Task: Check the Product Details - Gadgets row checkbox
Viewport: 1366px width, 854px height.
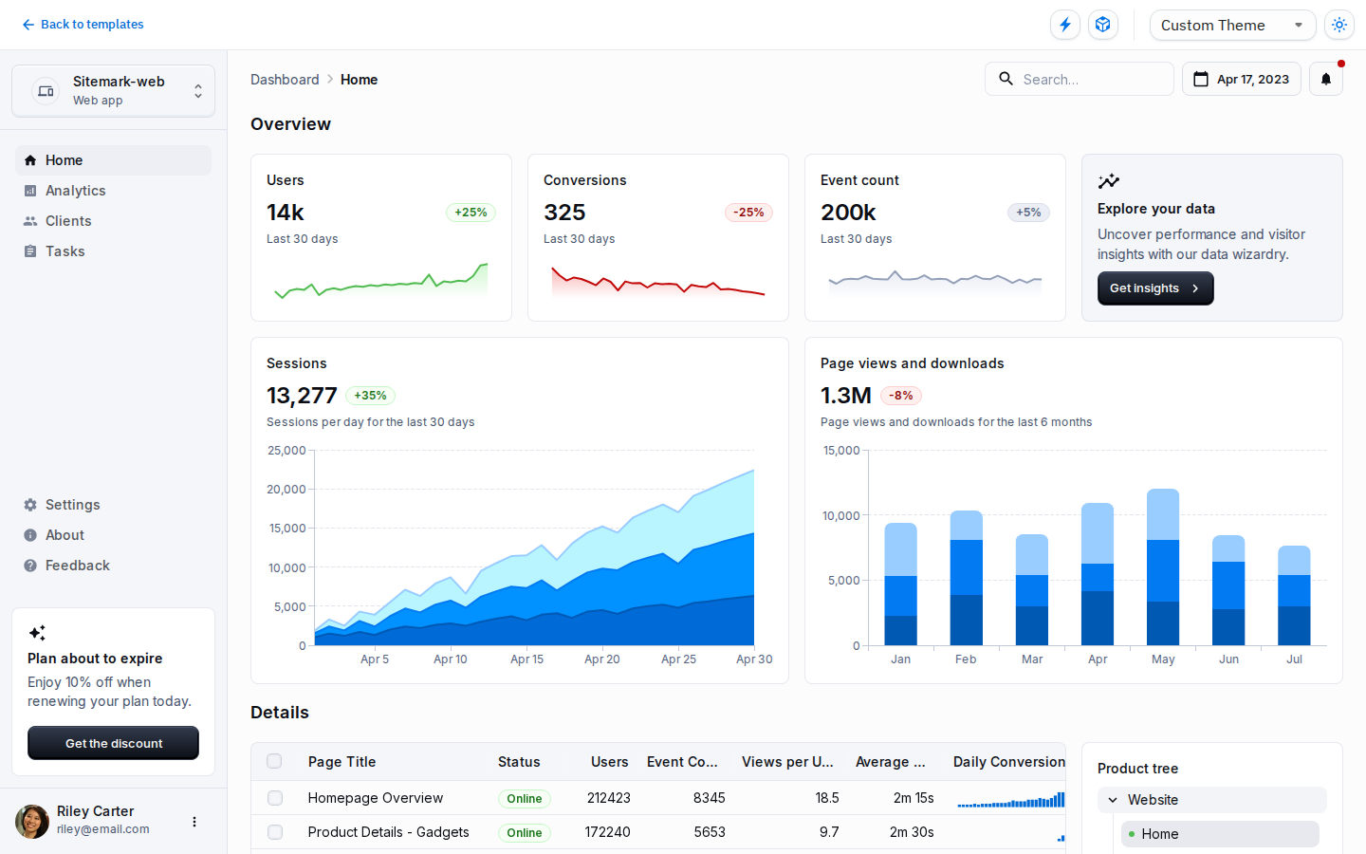Action: click(x=274, y=832)
